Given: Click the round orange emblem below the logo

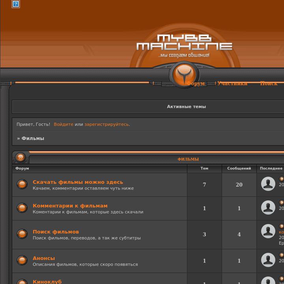Looking at the screenshot, I should (x=184, y=75).
